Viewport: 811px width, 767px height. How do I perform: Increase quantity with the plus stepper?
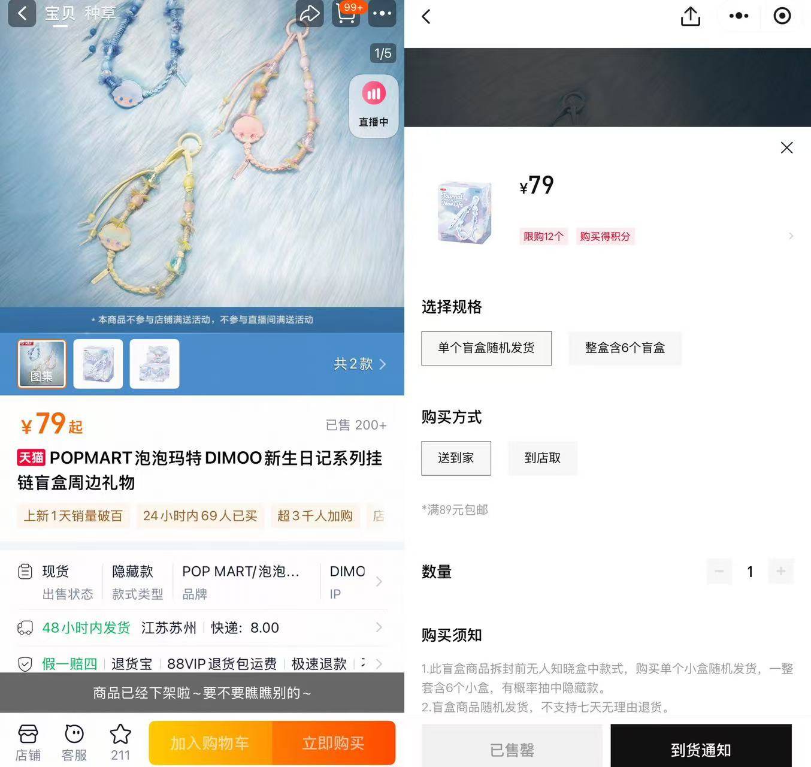(x=780, y=572)
